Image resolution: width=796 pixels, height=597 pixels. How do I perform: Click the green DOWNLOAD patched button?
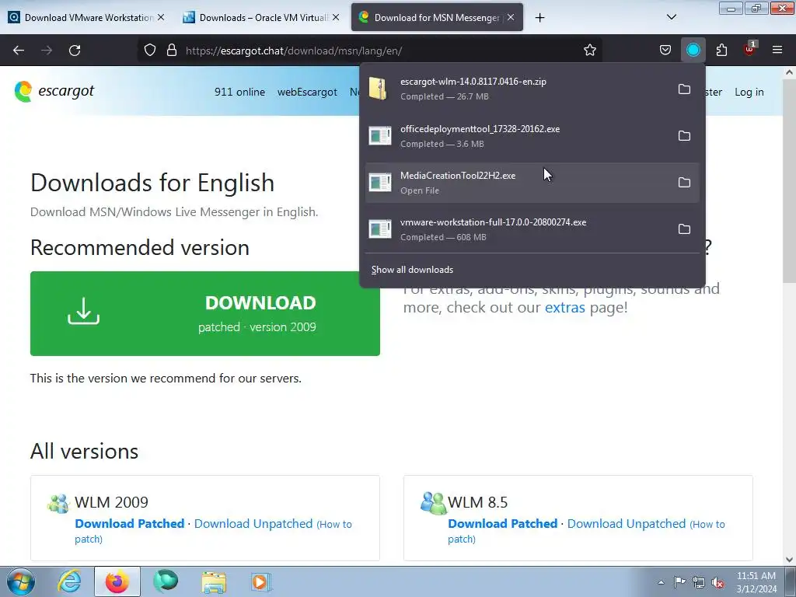205,313
